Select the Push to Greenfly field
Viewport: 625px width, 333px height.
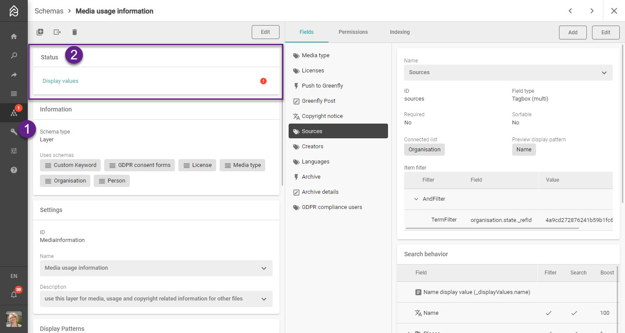[x=338, y=86]
